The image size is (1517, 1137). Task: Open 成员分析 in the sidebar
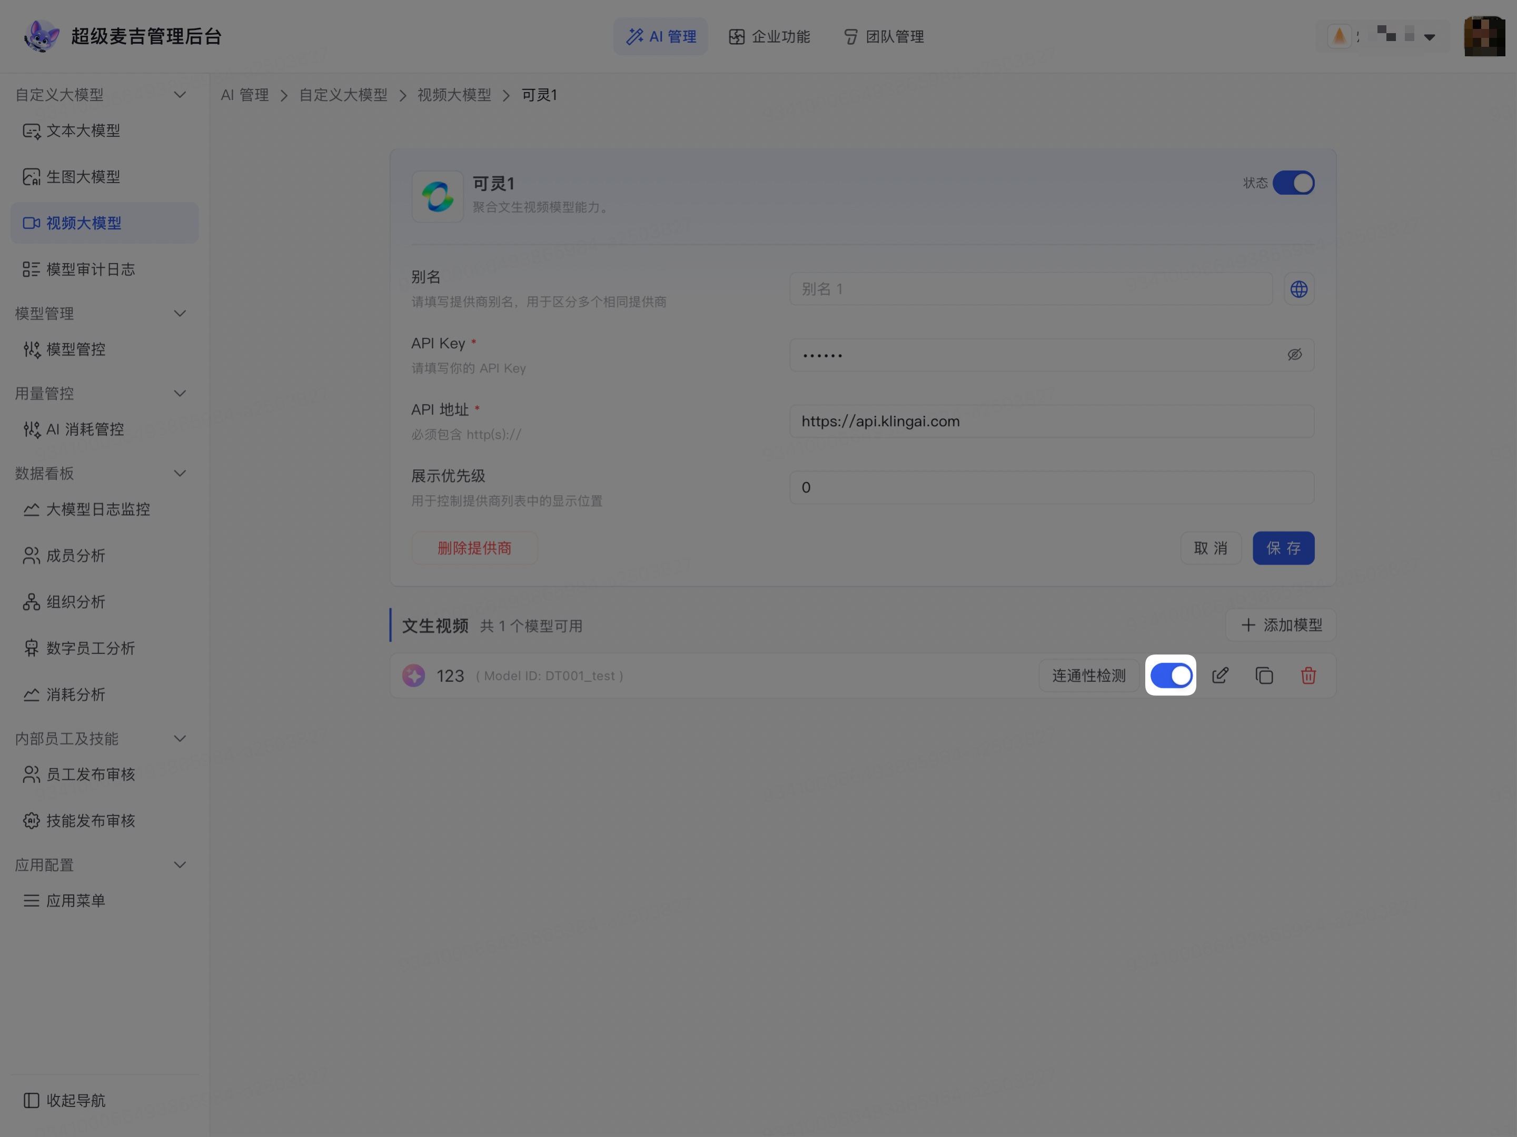click(104, 556)
